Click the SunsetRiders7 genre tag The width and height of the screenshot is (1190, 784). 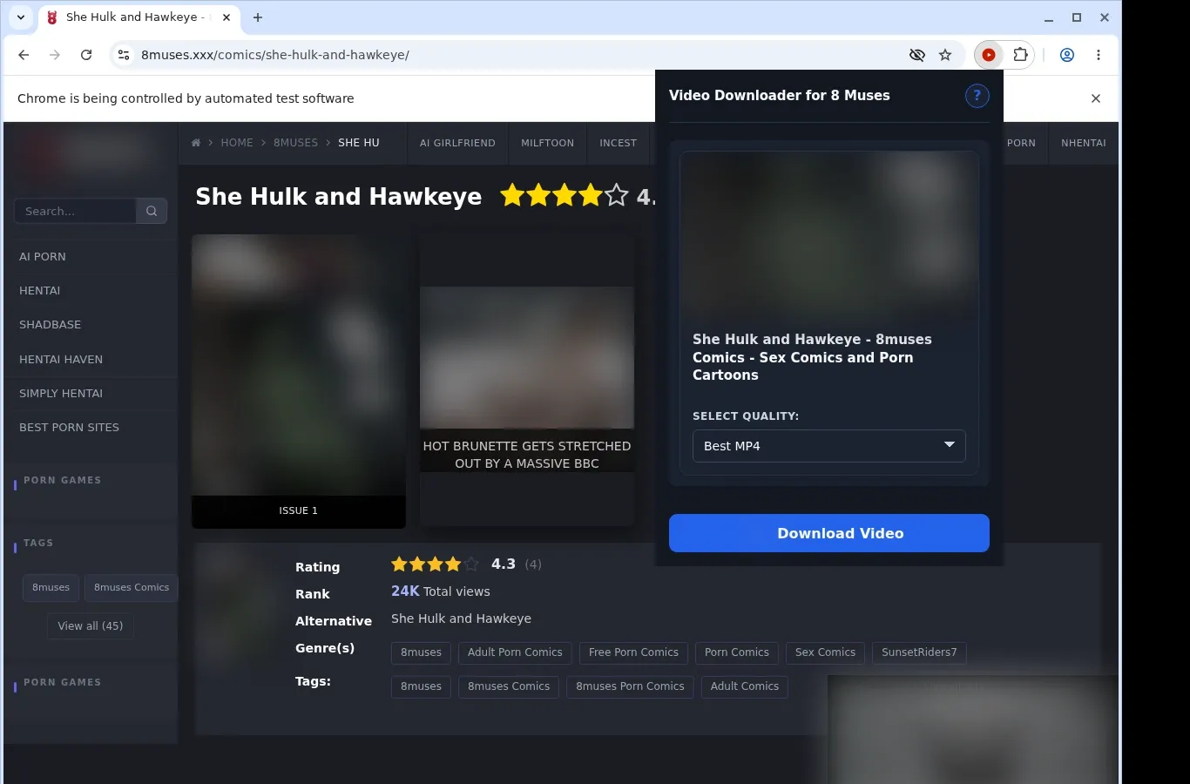tap(919, 652)
